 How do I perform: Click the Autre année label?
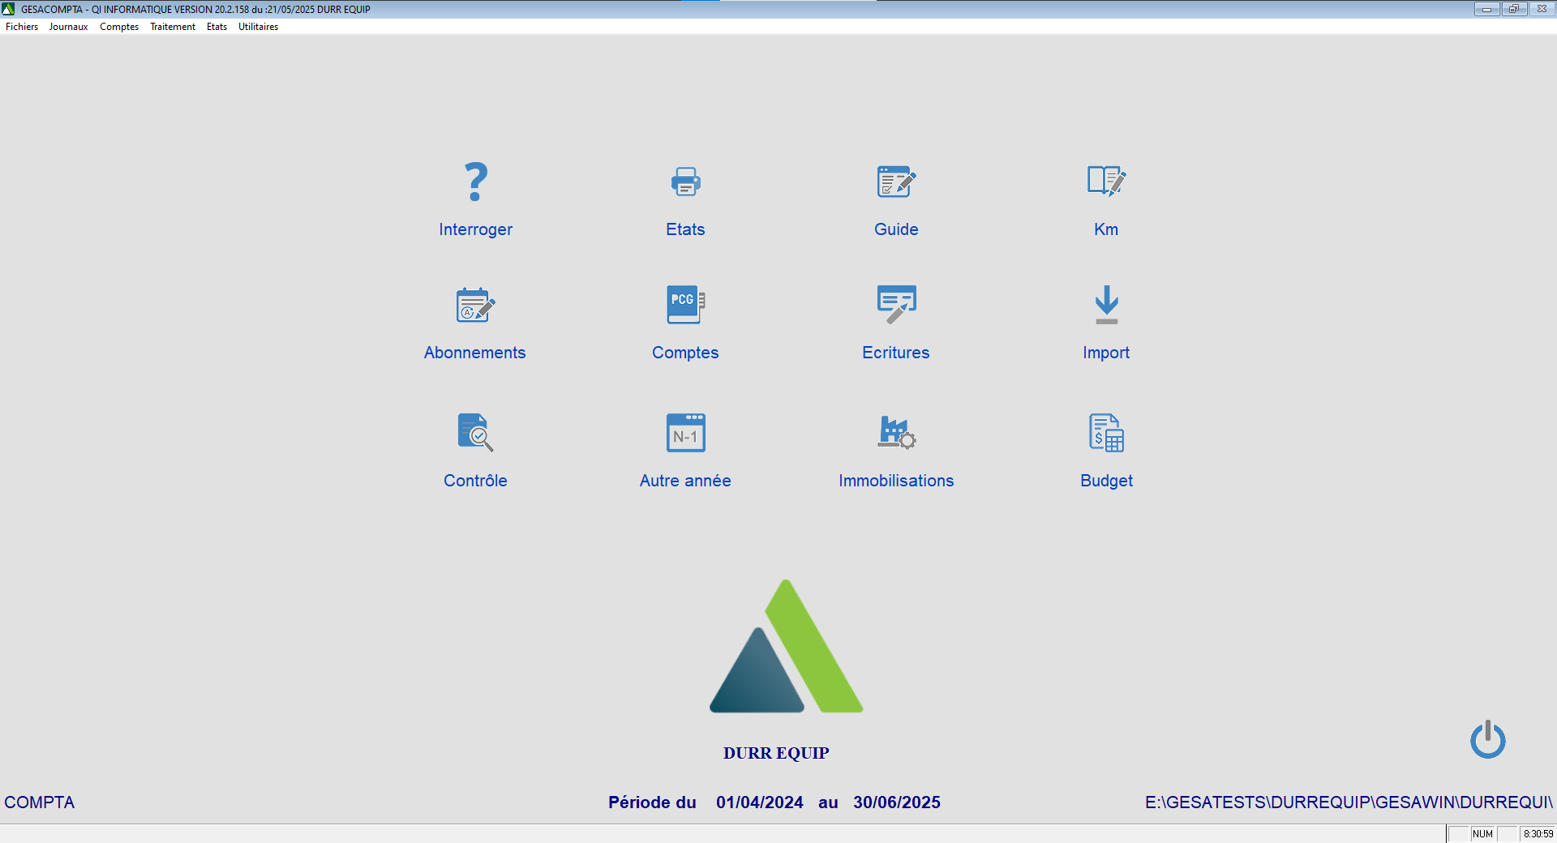[x=685, y=481]
